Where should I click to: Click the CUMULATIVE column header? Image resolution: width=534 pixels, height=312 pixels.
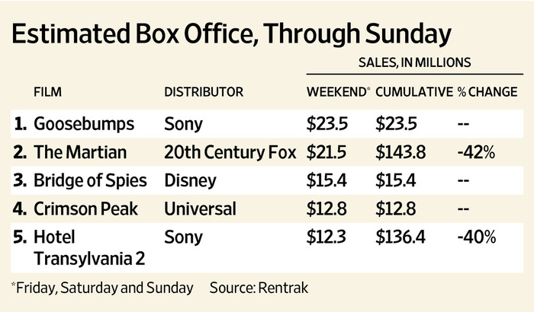(414, 92)
